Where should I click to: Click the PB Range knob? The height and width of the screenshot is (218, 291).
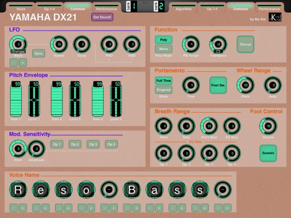tap(191, 44)
